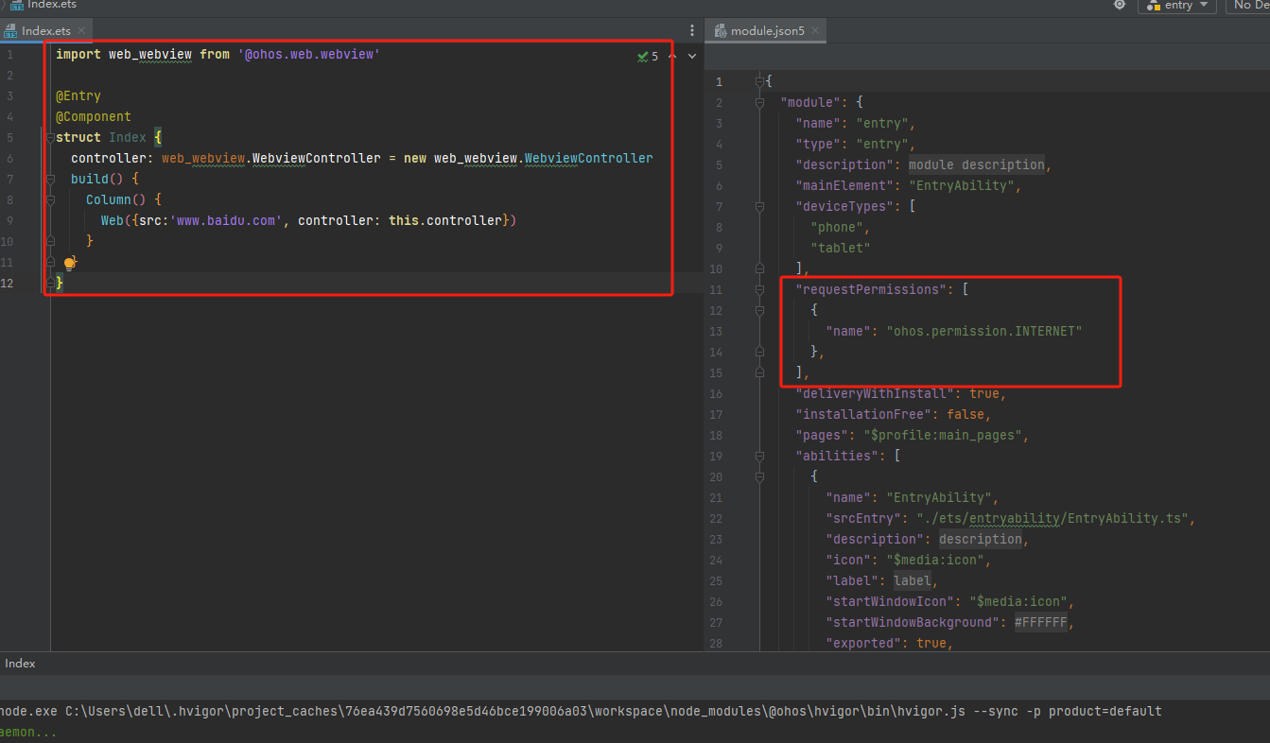Switch to the module.json5 tab
Viewport: 1270px width, 743px height.
click(767, 31)
